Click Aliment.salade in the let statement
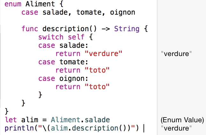This screenshot has width=206, height=135. click(x=80, y=120)
